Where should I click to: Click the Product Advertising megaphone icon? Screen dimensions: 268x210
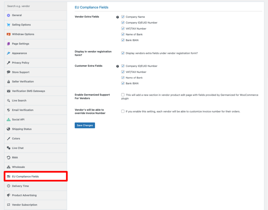8,195
